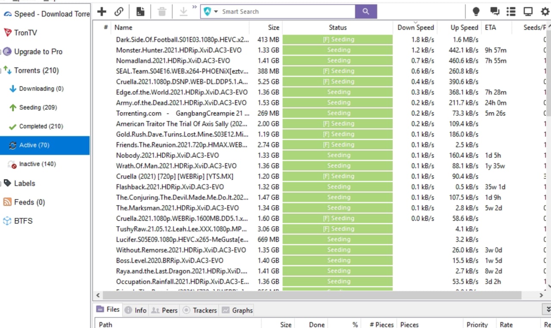The height and width of the screenshot is (328, 551).
Task: Click the remote monitor icon
Action: (528, 12)
